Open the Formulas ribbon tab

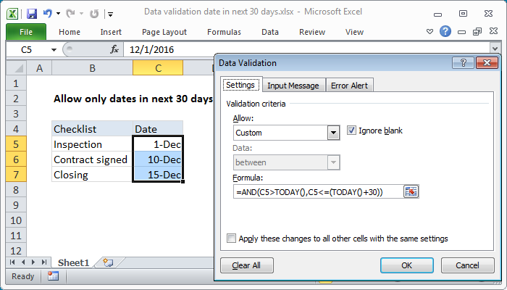click(x=224, y=32)
